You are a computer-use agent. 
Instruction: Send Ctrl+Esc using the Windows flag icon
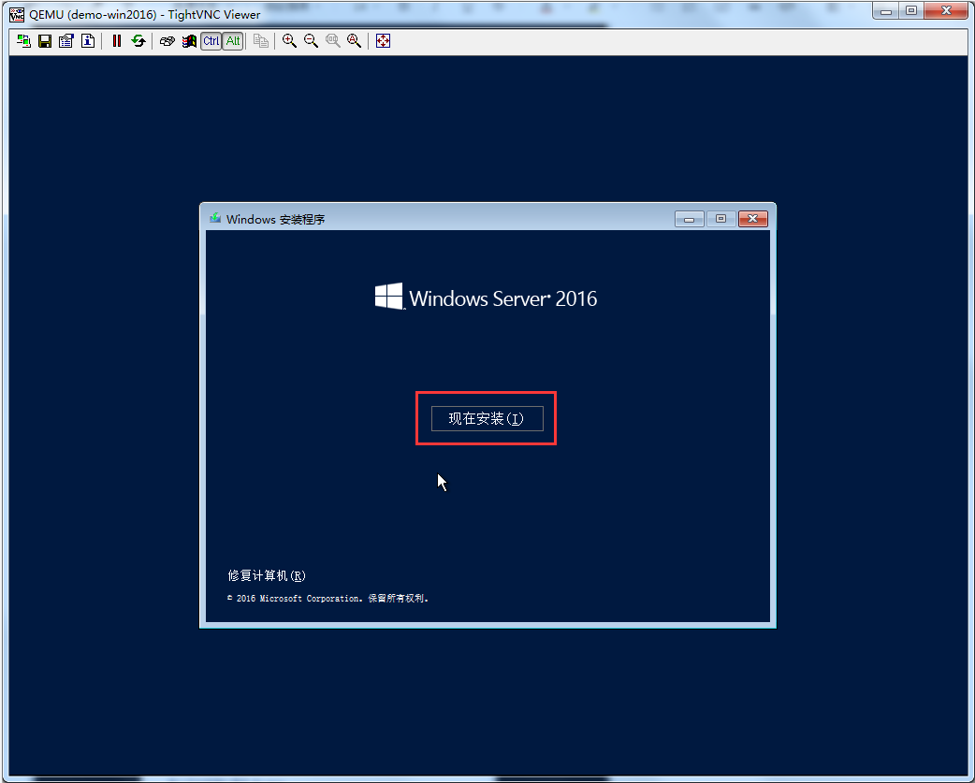click(189, 41)
